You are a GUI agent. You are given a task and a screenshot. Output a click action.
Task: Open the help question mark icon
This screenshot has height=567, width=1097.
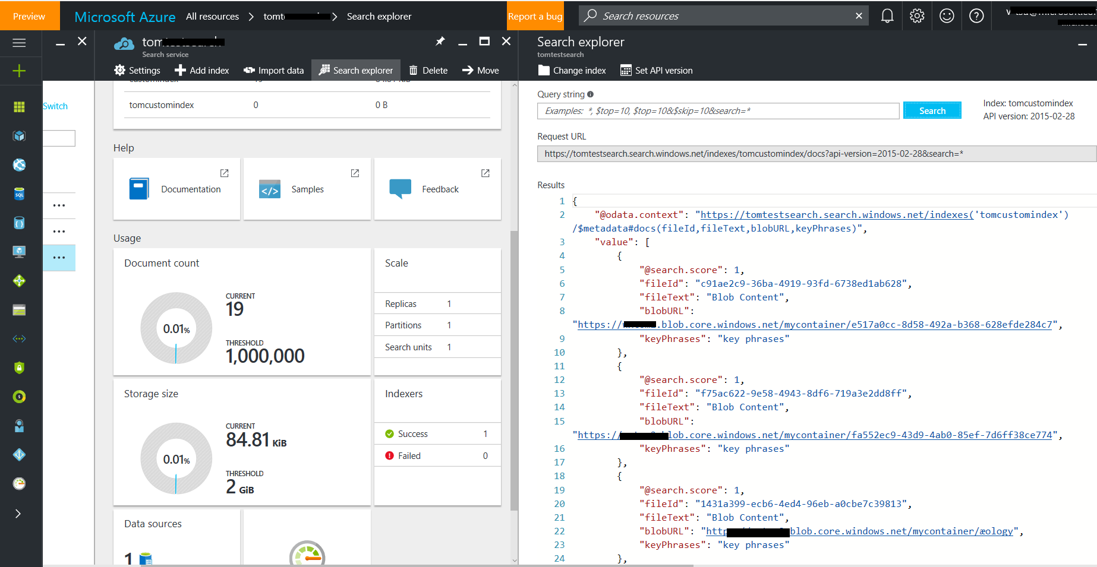(x=976, y=16)
